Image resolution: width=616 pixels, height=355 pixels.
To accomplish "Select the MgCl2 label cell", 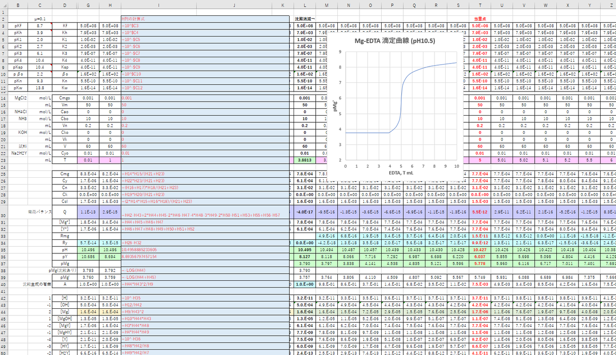I will click(18, 98).
